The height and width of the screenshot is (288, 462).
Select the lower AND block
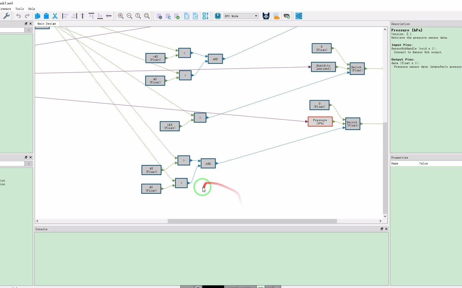[x=208, y=164]
